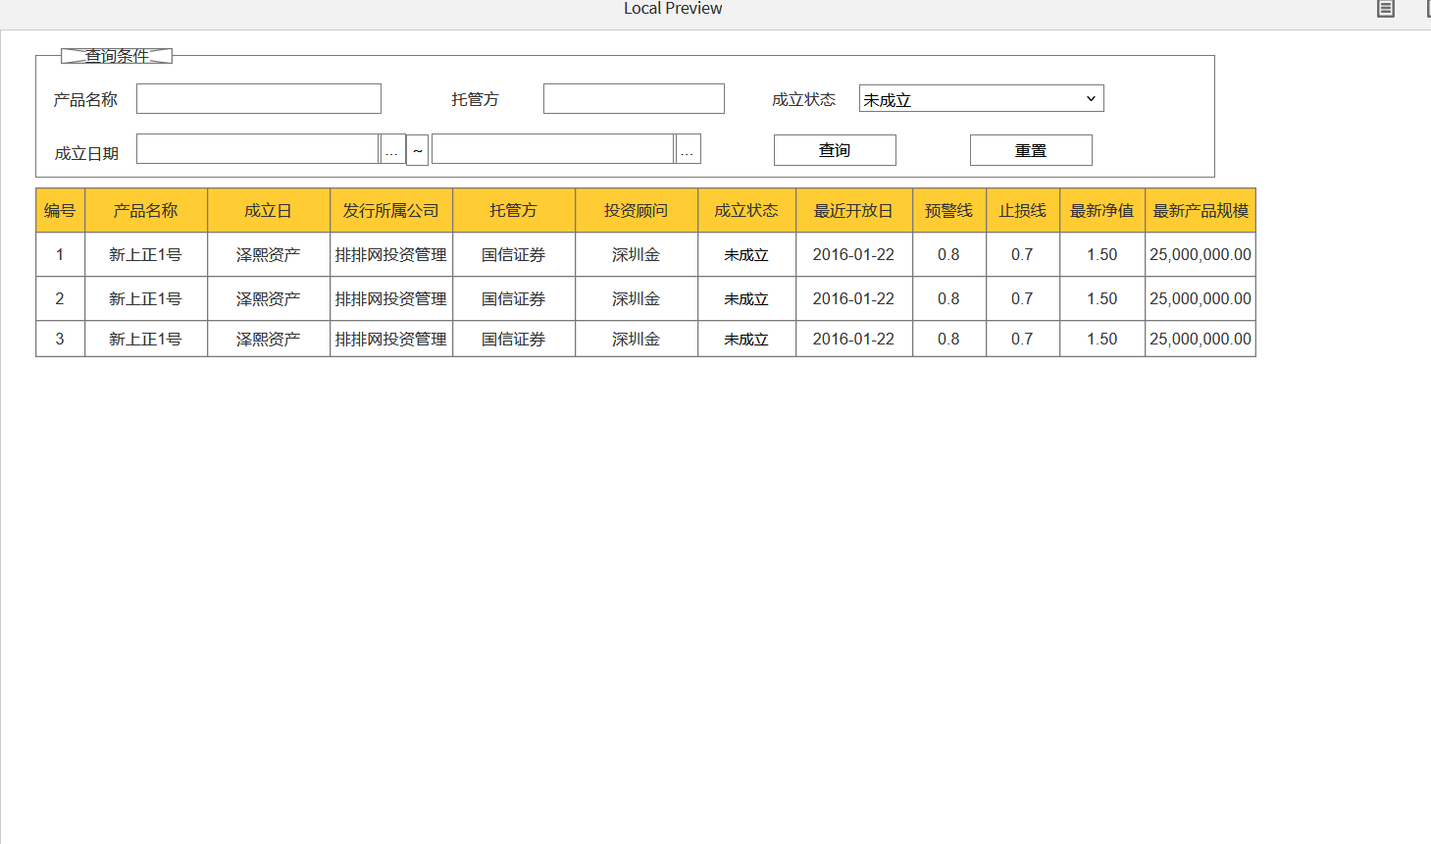The height and width of the screenshot is (844, 1431).
Task: Focus the 产品名称 input field
Action: [259, 99]
